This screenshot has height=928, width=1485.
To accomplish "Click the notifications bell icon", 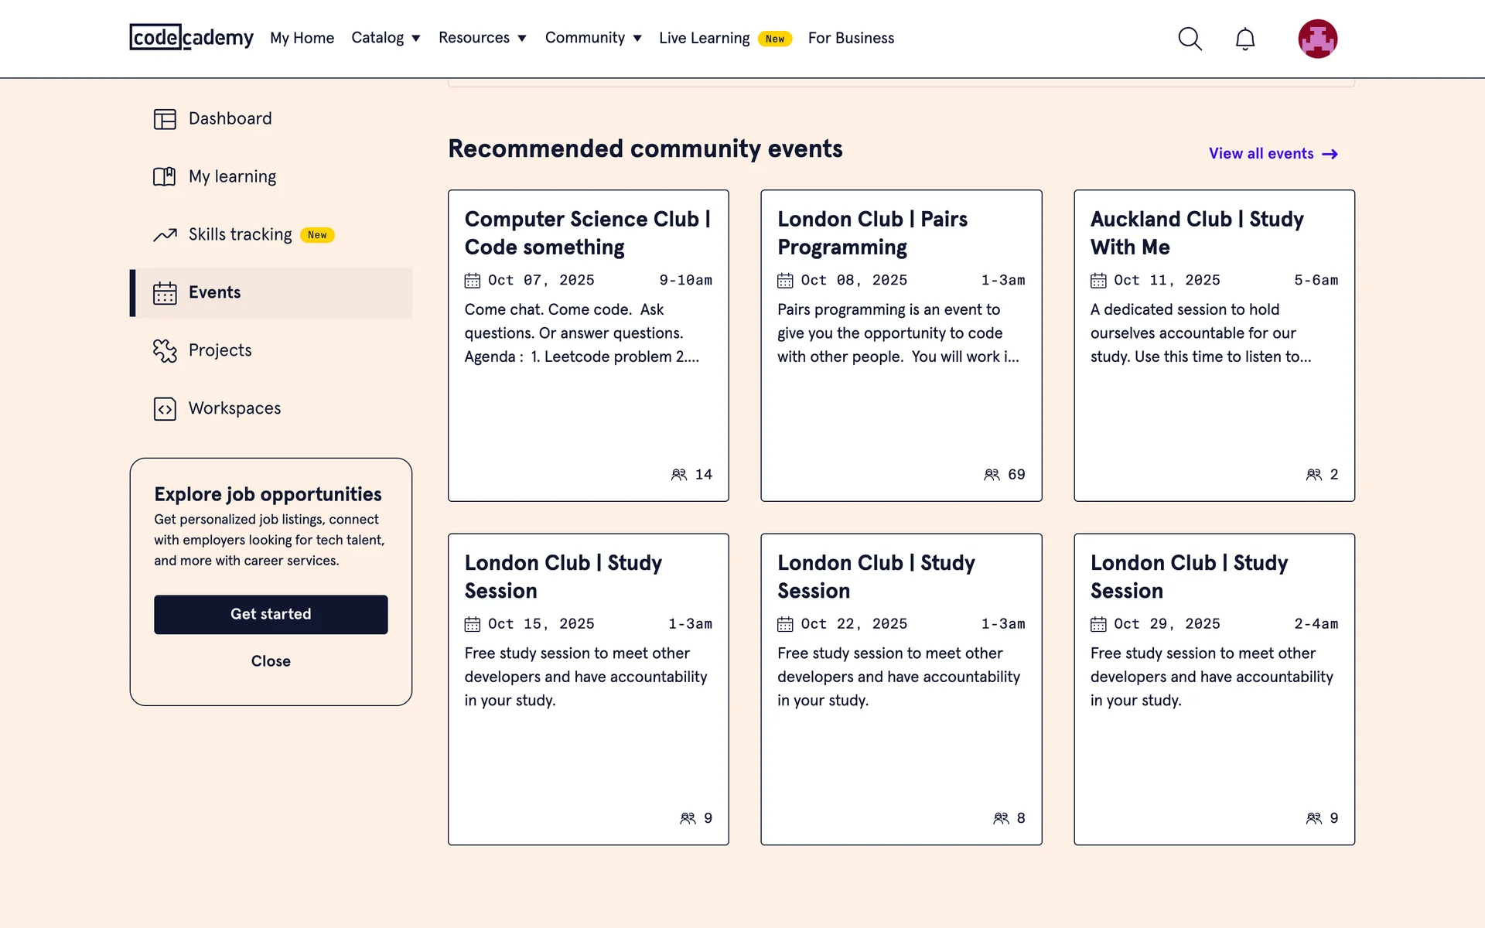I will coord(1244,39).
